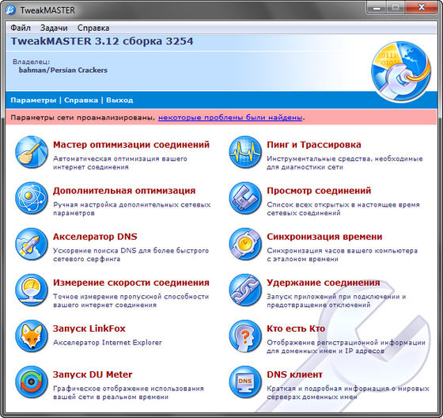Image resolution: width=443 pixels, height=418 pixels.
Task: Open the 'некоторые проблемы были найдены' link
Action: [x=230, y=117]
